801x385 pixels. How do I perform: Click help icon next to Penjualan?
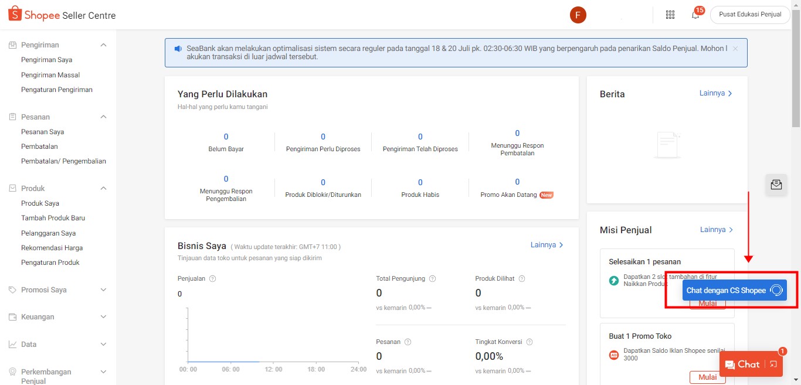click(212, 279)
